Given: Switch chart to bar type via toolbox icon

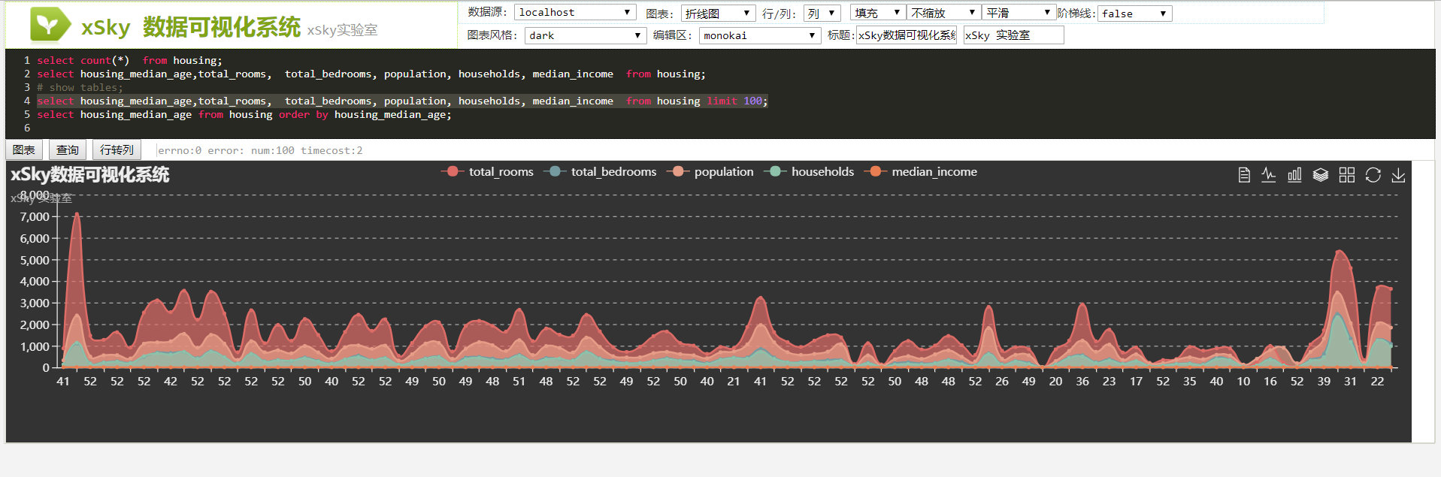Looking at the screenshot, I should 1294,175.
